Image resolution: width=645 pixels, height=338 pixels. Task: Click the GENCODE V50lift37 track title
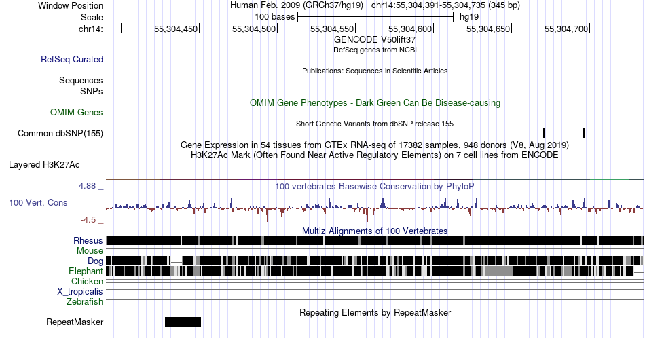[375, 39]
